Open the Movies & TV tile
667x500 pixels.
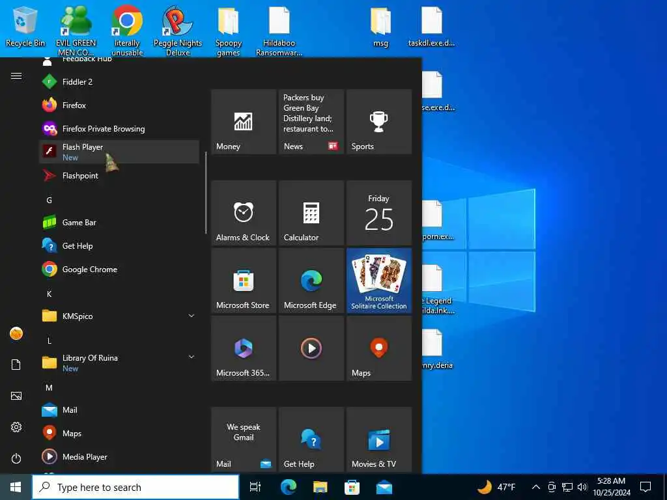[379, 439]
